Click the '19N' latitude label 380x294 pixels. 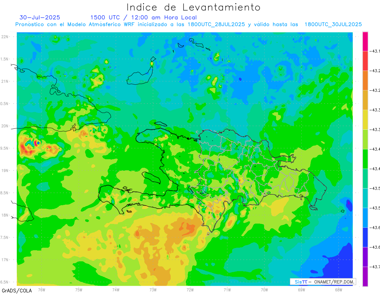(x=5, y=171)
